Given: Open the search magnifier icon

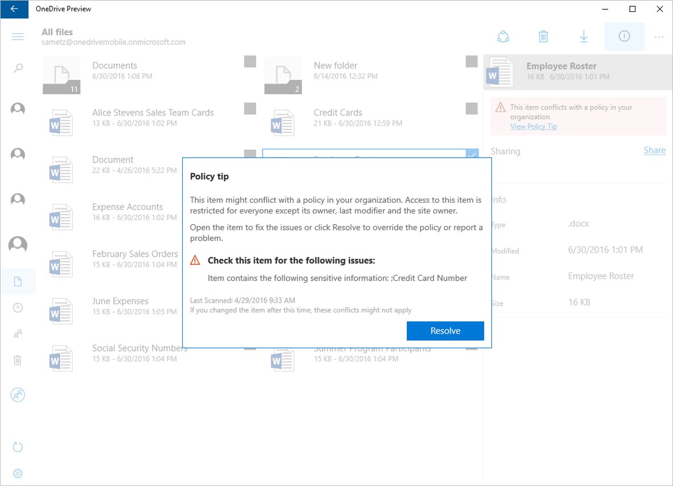Looking at the screenshot, I should coord(18,68).
